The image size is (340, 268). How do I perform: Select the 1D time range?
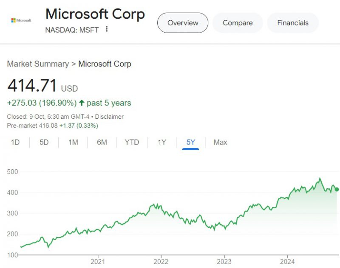pyautogui.click(x=15, y=142)
